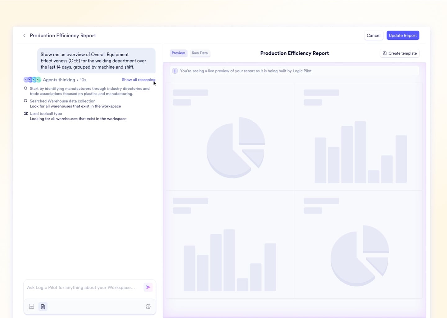The height and width of the screenshot is (318, 447).
Task: Open the Show all reasoning link
Action: coord(138,80)
